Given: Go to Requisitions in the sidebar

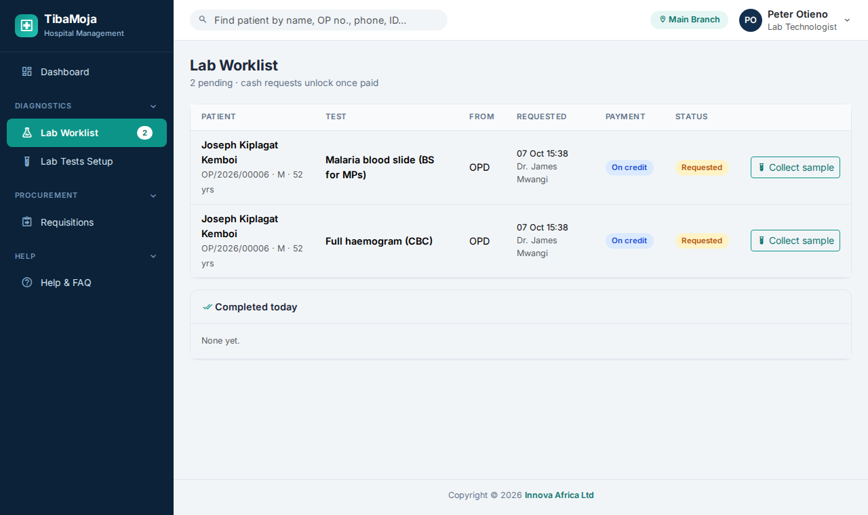Looking at the screenshot, I should point(87,222).
